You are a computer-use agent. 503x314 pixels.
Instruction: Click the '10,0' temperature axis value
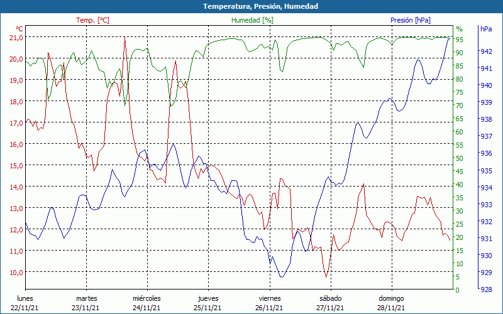[16, 273]
